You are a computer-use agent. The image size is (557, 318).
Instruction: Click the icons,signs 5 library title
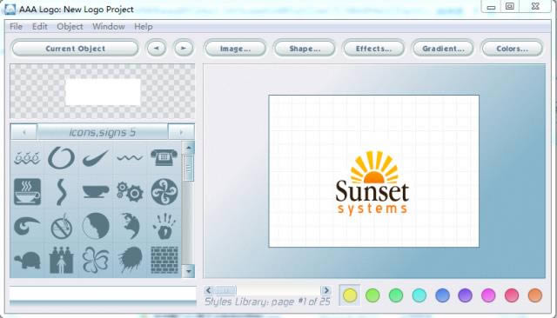(x=103, y=132)
